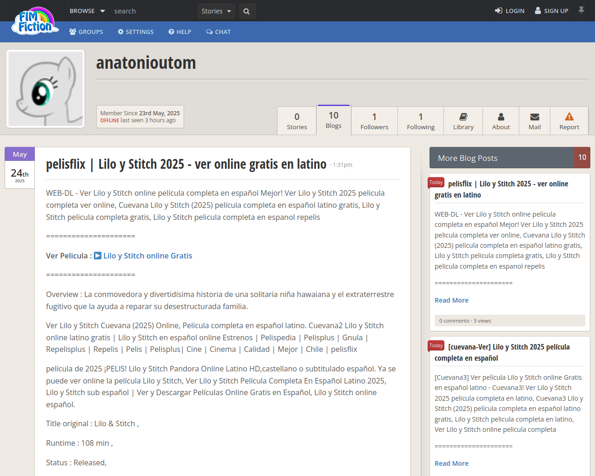The image size is (595, 476).
Task: Click the red 10 blog count badge
Action: tap(582, 158)
